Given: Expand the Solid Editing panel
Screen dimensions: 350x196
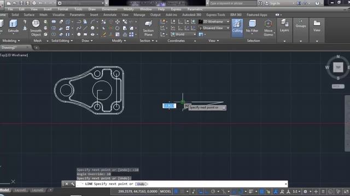Looking at the screenshot, I should [x=62, y=41].
